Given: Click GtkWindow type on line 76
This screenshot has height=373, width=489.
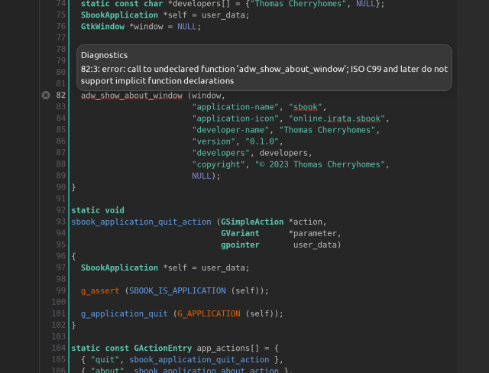Looking at the screenshot, I should pyautogui.click(x=102, y=27).
